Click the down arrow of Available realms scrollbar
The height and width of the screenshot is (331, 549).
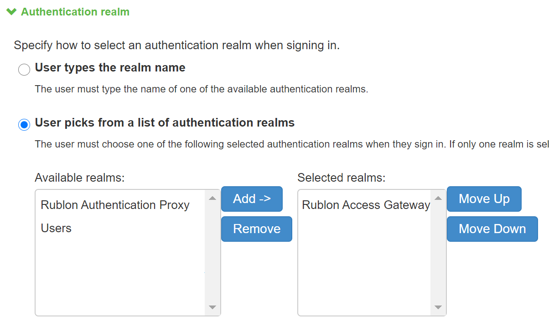(x=212, y=307)
